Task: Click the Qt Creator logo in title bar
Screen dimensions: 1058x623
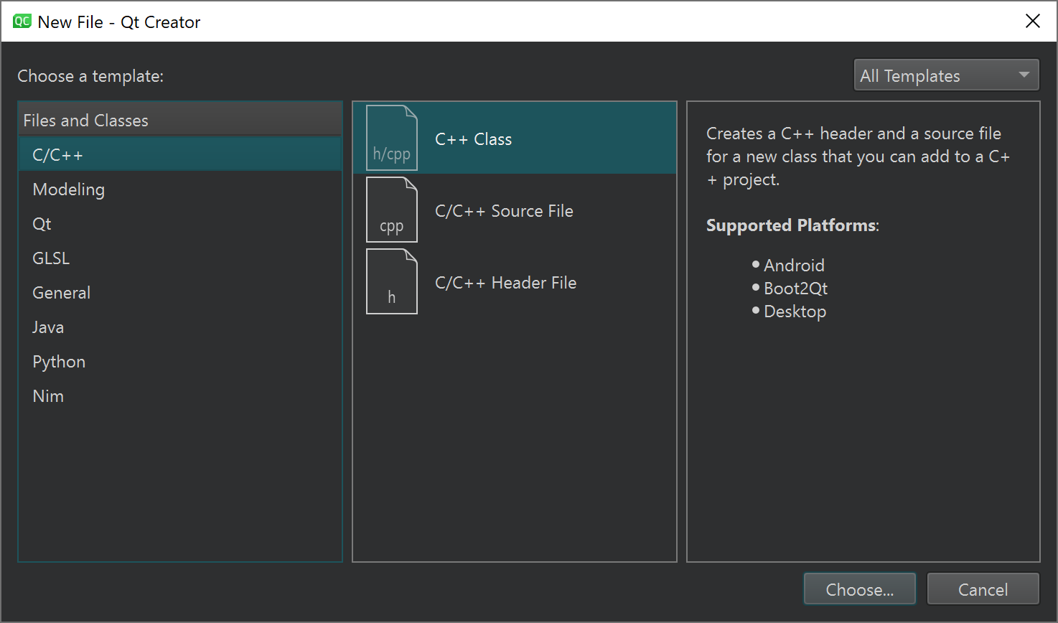Action: 22,22
